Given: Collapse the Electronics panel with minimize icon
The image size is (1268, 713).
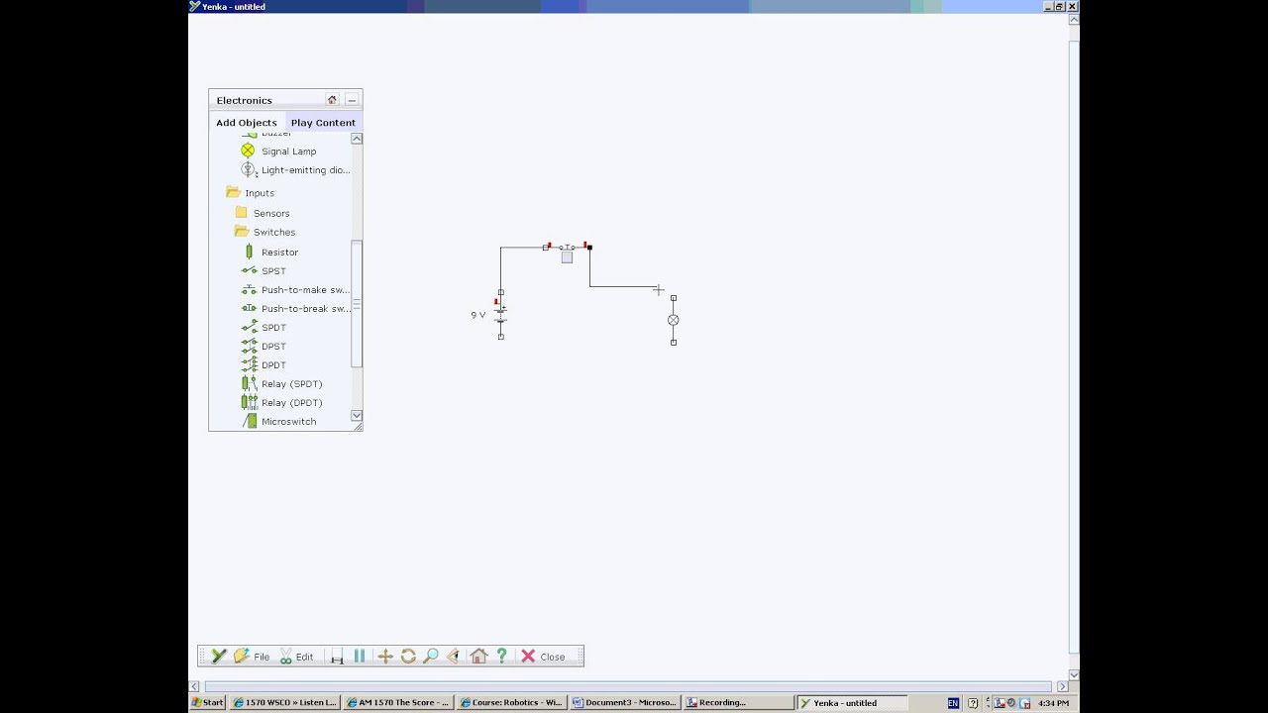Looking at the screenshot, I should click(352, 100).
